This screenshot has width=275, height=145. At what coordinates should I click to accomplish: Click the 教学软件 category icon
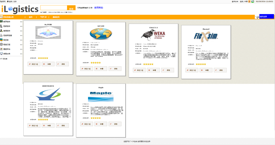(1, 21)
